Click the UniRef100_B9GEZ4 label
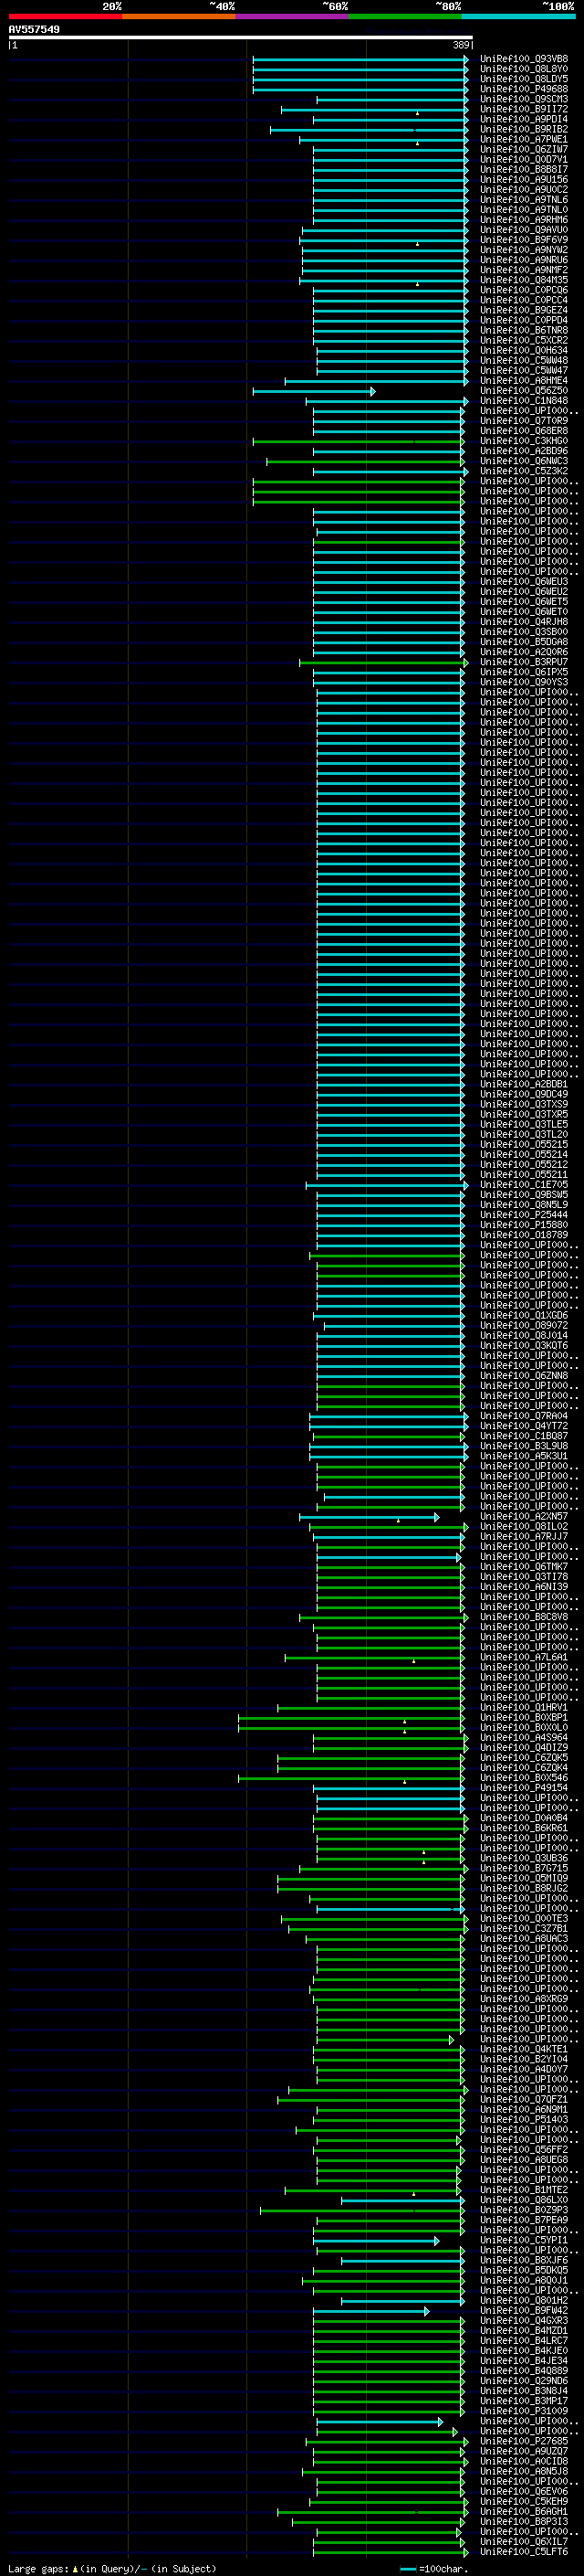Viewport: 584px width, 2576px height. [524, 310]
